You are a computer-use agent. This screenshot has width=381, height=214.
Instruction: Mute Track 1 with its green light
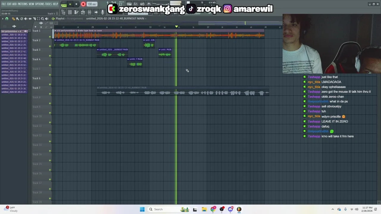pyautogui.click(x=50, y=37)
